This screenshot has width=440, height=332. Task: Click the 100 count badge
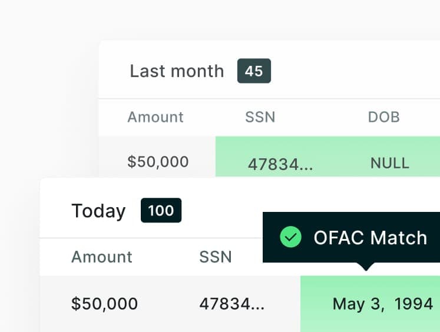[161, 210]
